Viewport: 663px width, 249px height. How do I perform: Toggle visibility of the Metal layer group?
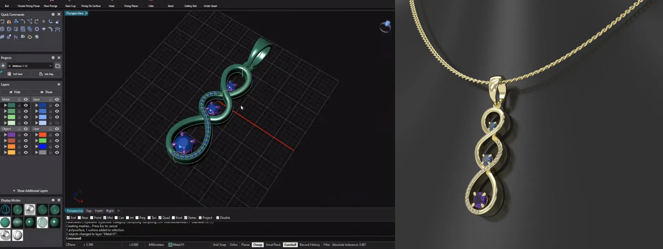[x=26, y=99]
